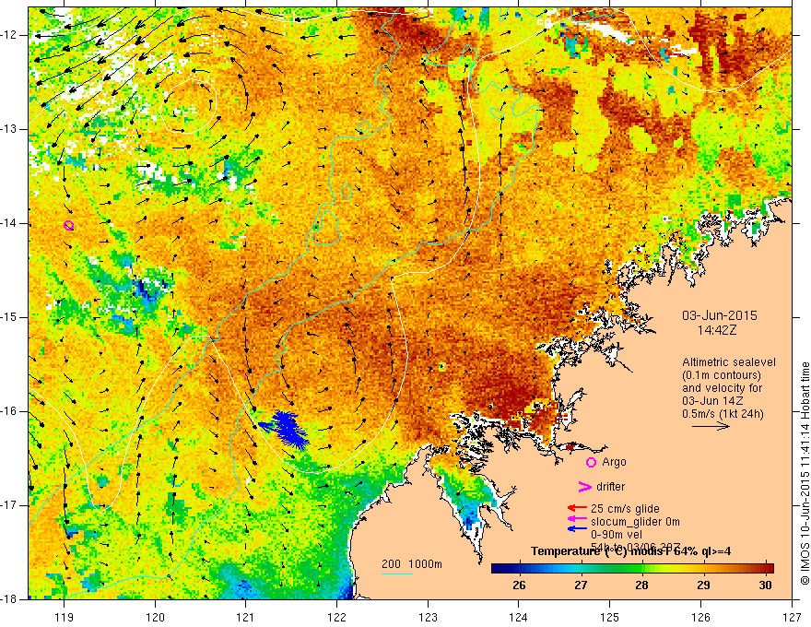Viewport: 811px width, 627px height.
Task: Click the 0-90m vel label
Action: pos(616,534)
